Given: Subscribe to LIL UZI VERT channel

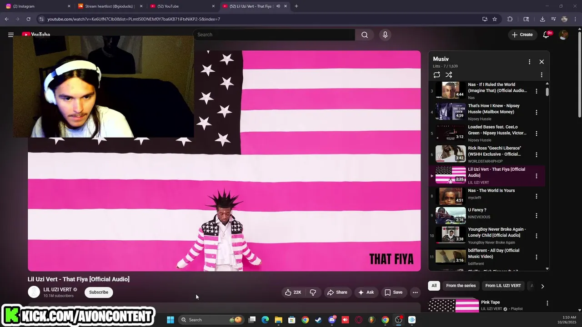Looking at the screenshot, I should point(99,292).
